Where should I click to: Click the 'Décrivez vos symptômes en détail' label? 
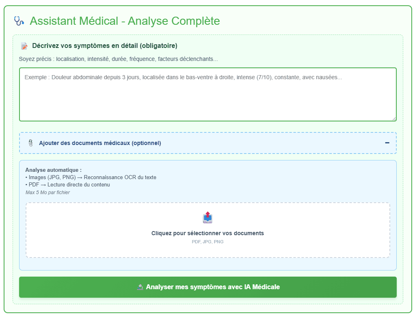[104, 46]
